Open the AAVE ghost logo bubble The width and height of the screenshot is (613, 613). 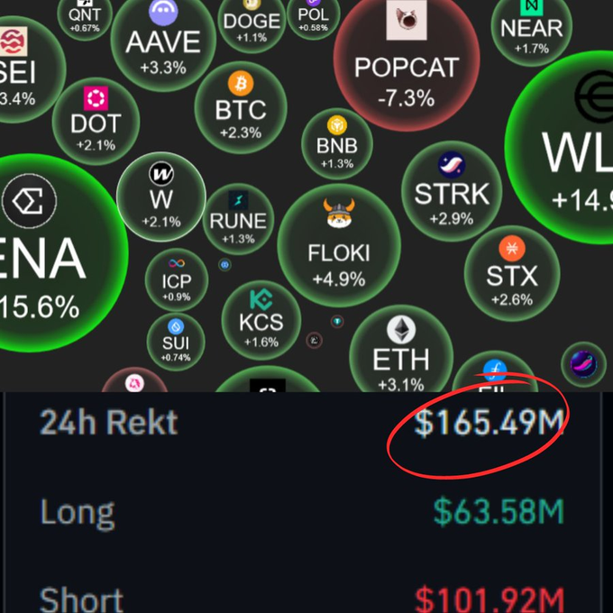tap(163, 41)
